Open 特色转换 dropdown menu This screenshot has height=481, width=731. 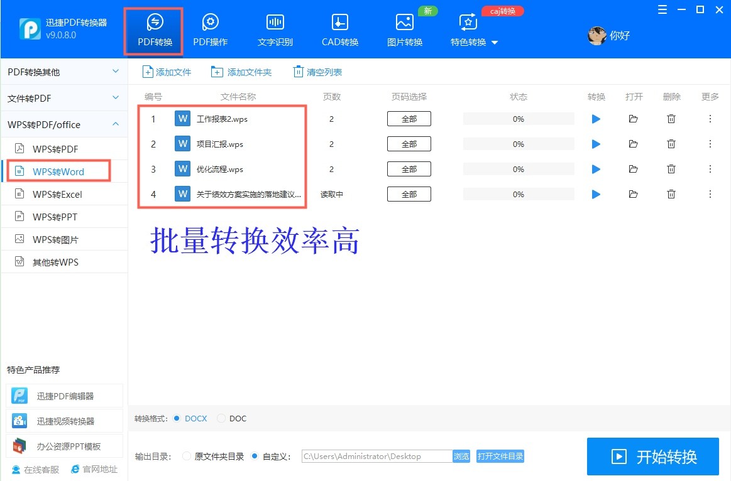[x=474, y=31]
